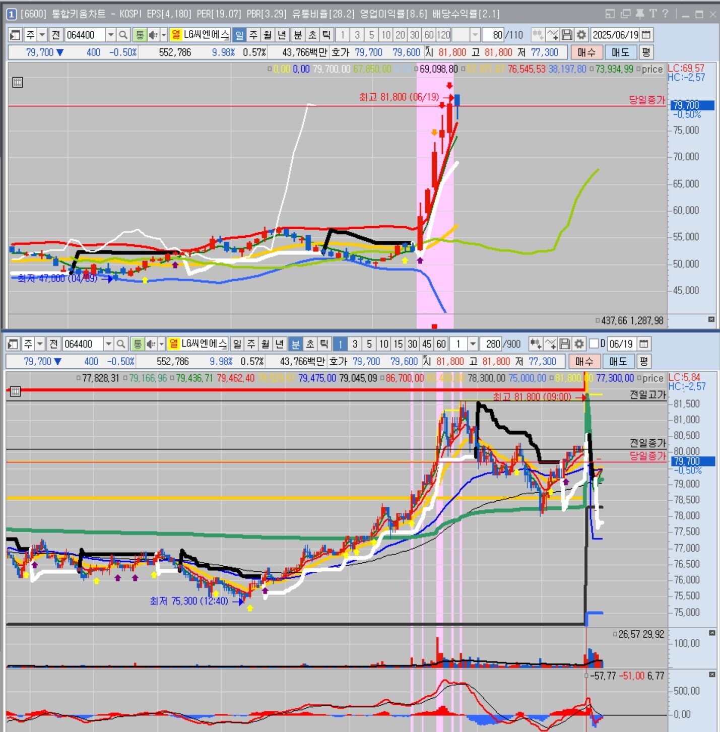720x732 pixels.
Task: Expand the minute interval dropdown in lower toolbar
Action: pos(473,344)
